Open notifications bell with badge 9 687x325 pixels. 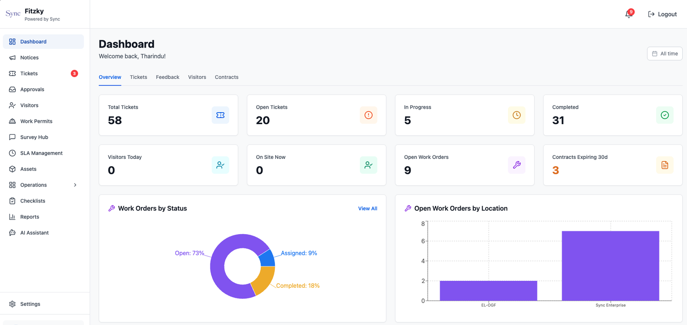[629, 14]
